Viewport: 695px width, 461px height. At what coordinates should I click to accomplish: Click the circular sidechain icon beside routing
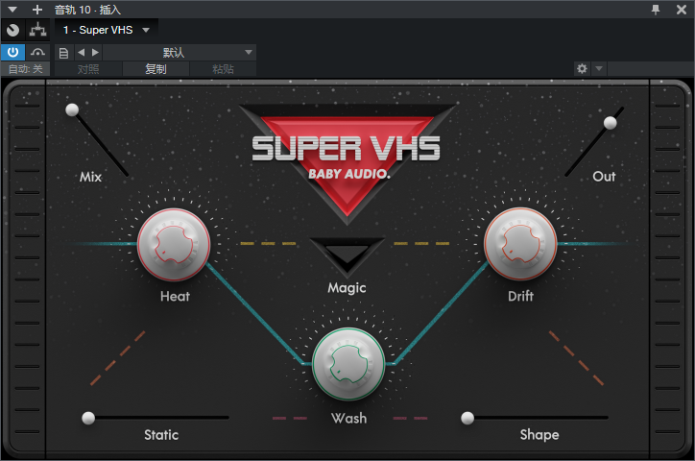pyautogui.click(x=12, y=30)
